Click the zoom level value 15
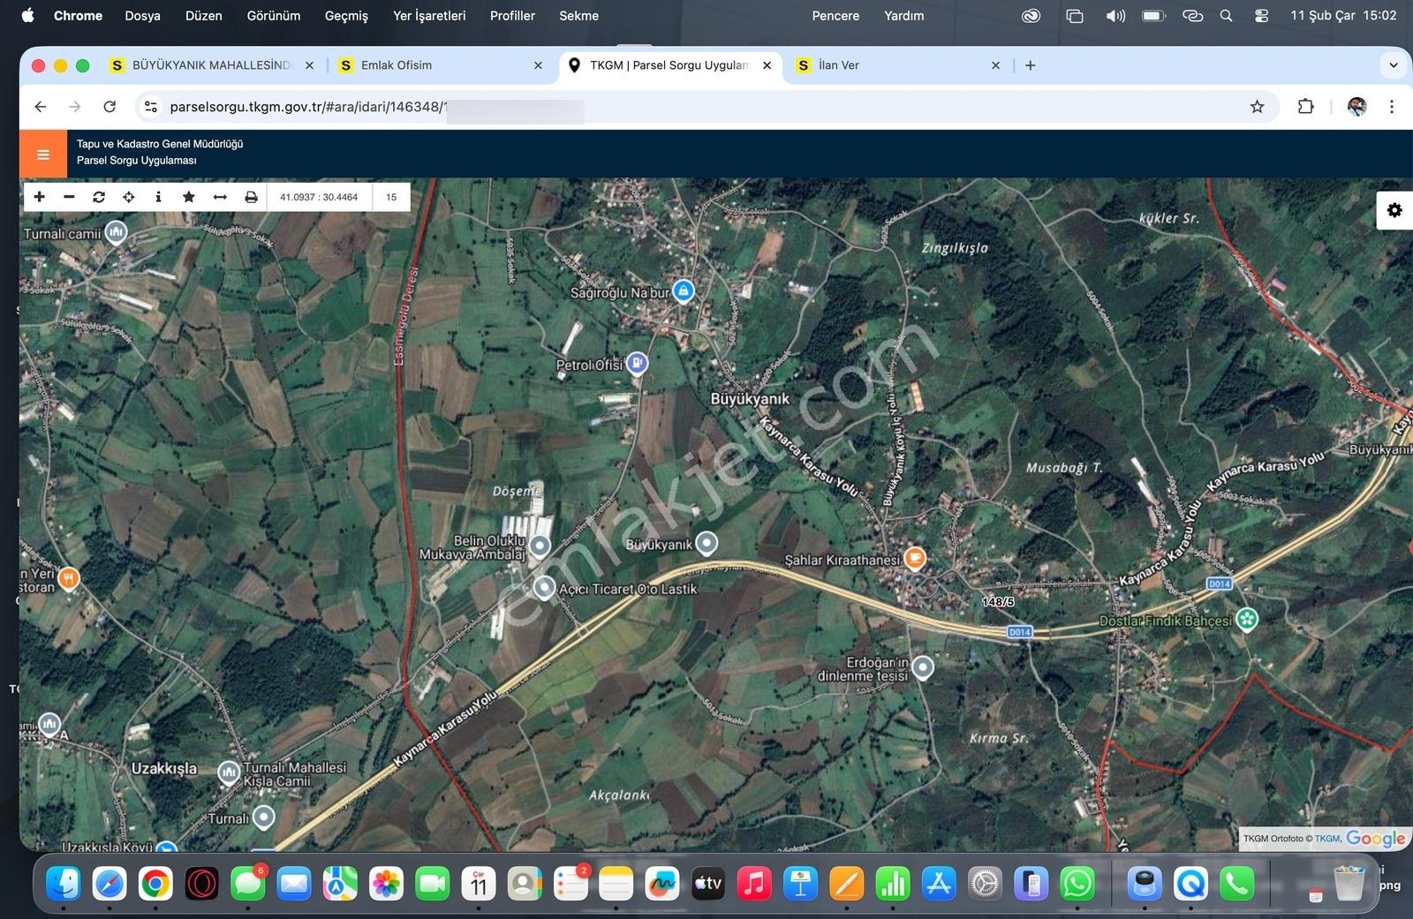 (391, 197)
